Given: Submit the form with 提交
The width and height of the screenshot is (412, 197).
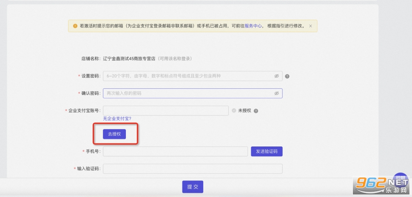Looking at the screenshot, I should (x=193, y=187).
